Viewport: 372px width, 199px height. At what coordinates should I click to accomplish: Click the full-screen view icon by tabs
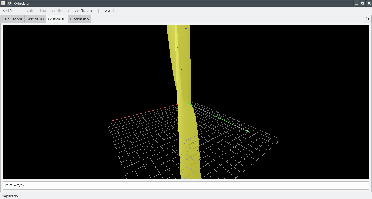pos(368,19)
